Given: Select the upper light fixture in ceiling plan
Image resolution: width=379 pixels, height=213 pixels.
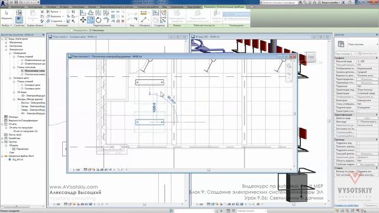Looking at the screenshot, I should 150,82.
